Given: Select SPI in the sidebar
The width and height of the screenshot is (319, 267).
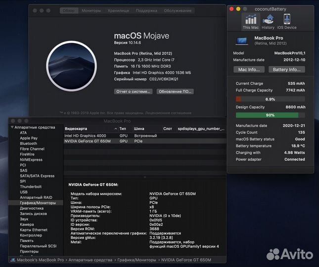Looking at the screenshot, I should 23,181.
